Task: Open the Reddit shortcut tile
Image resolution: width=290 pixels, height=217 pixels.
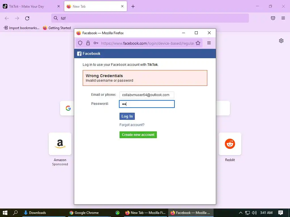Action: [230, 144]
